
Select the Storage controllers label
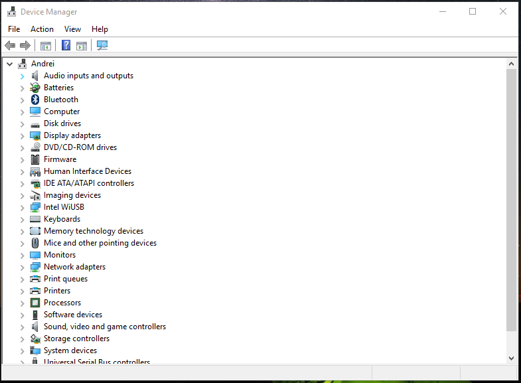(77, 339)
